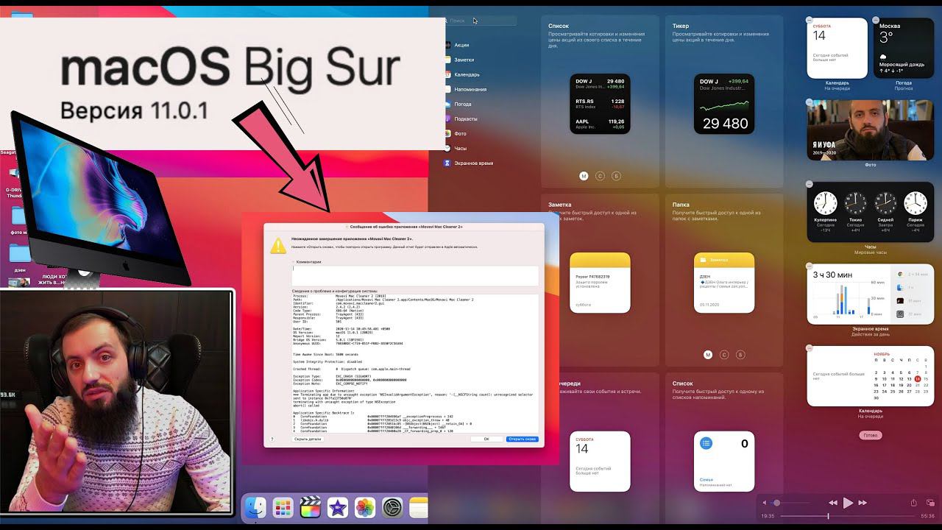Select Часы in widget app list
The image size is (942, 530).
pyautogui.click(x=460, y=148)
